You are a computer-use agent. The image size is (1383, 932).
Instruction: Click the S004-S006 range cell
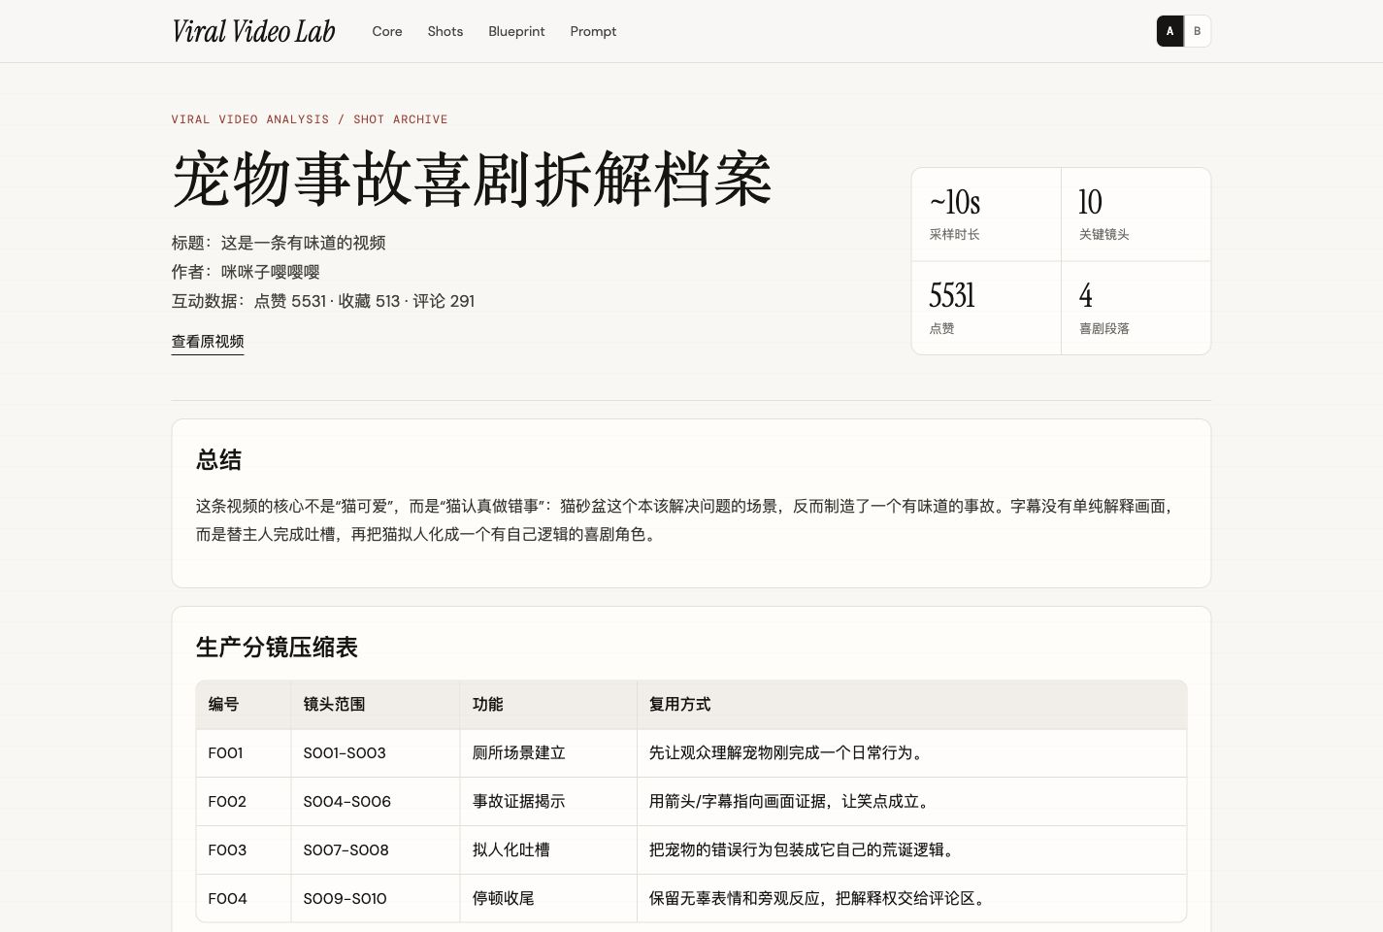click(376, 802)
